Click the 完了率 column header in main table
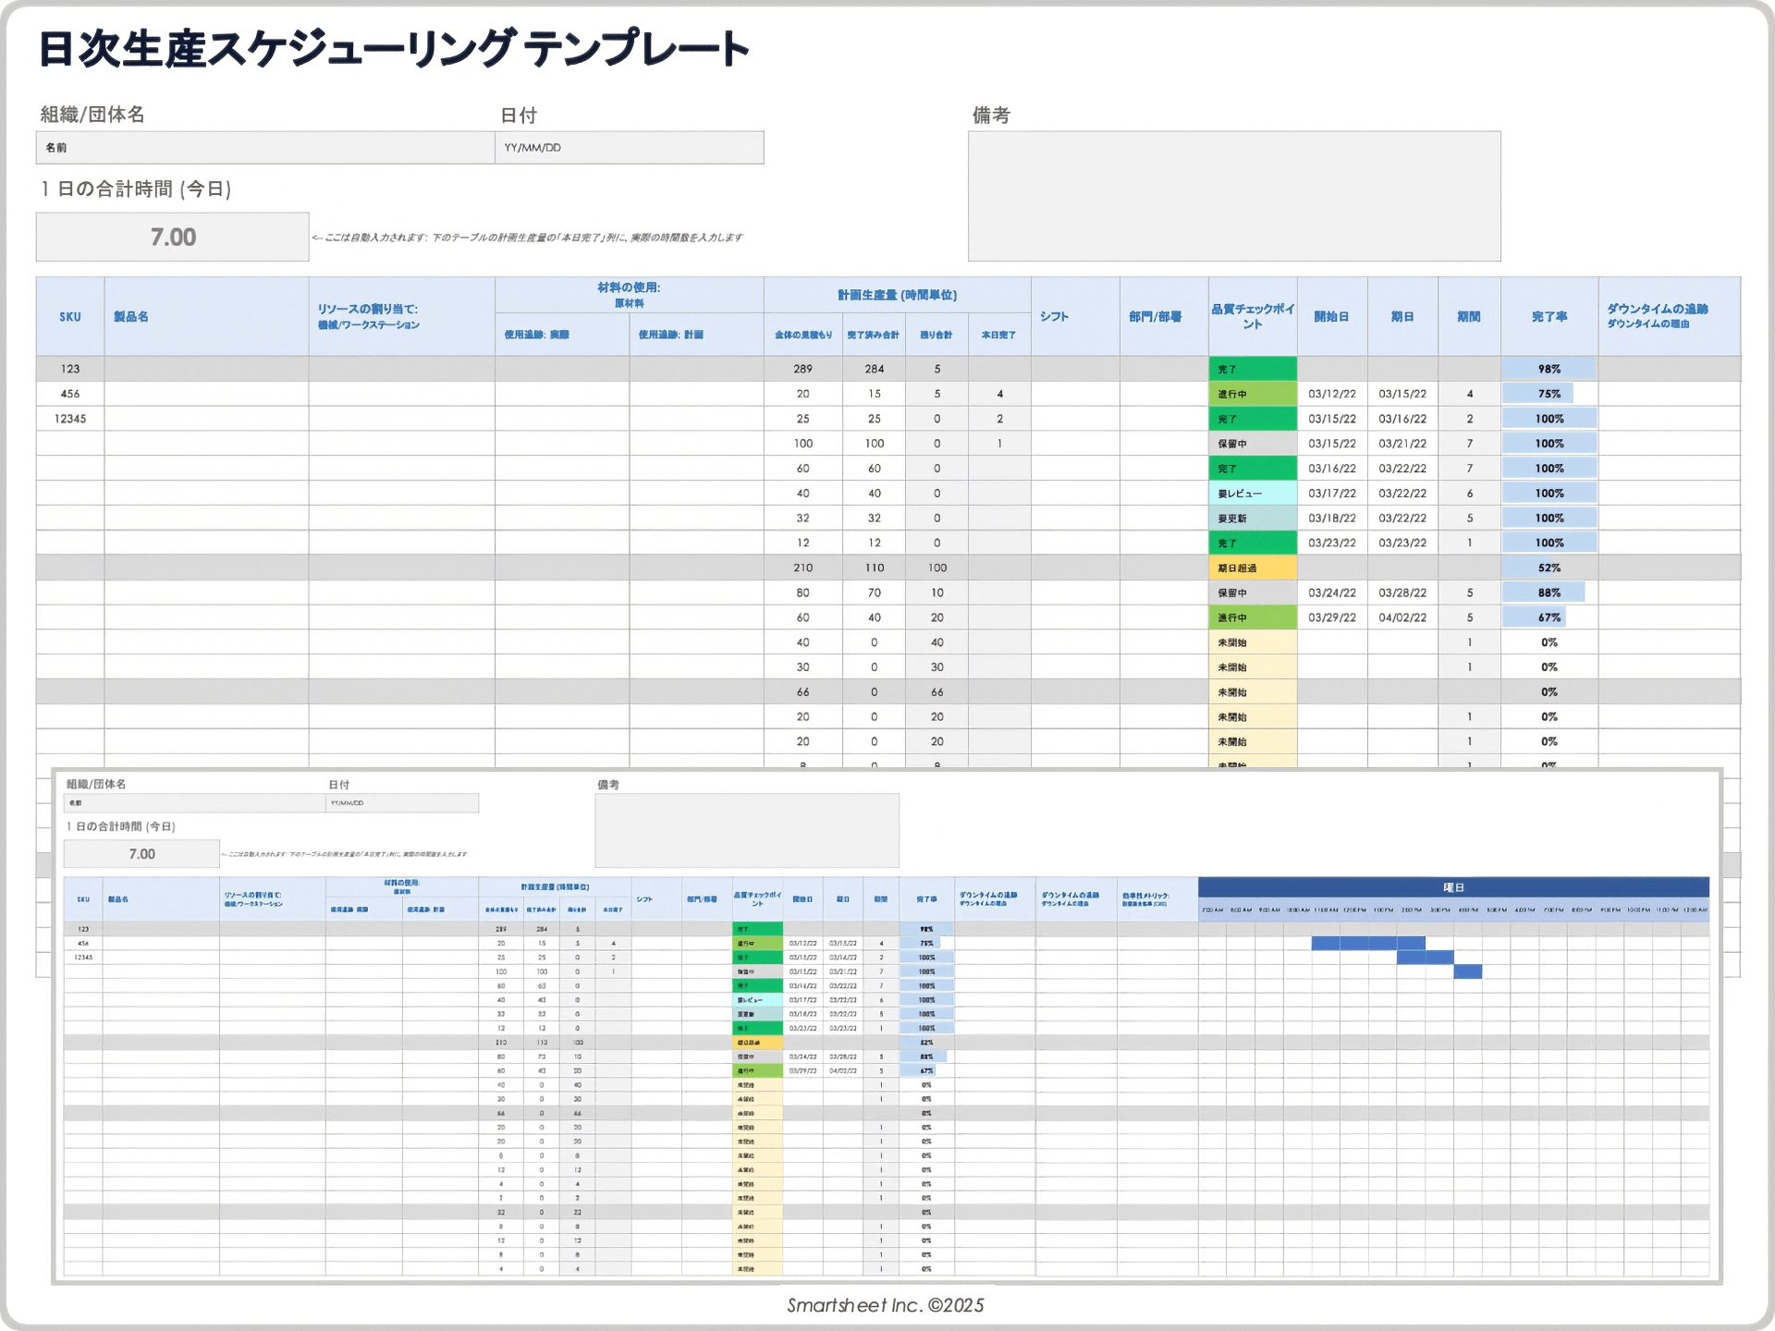This screenshot has width=1775, height=1331. click(x=1549, y=316)
